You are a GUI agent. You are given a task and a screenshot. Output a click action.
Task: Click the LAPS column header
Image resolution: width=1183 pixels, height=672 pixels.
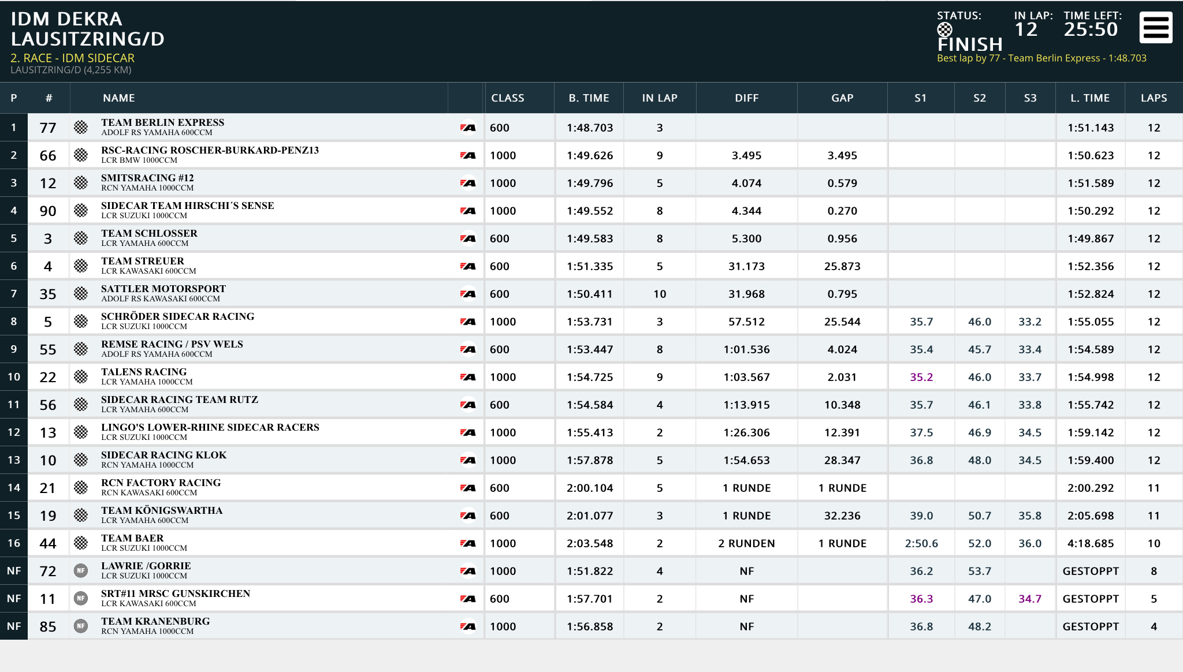click(x=1154, y=98)
